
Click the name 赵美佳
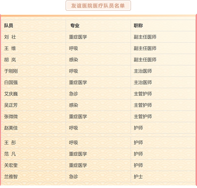[11, 128]
